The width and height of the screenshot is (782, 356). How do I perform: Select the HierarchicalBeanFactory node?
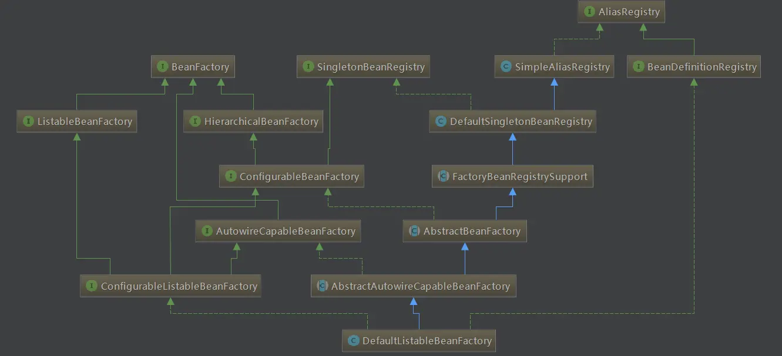[x=254, y=122]
